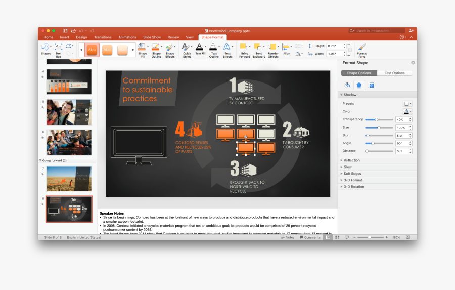Click the Shape Outline pencil icon
The image size is (455, 290).
point(156,47)
